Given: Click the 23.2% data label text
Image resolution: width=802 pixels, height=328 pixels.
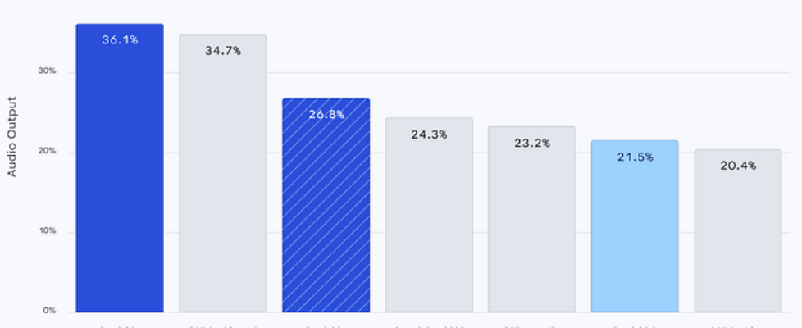Looking at the screenshot, I should [x=532, y=143].
